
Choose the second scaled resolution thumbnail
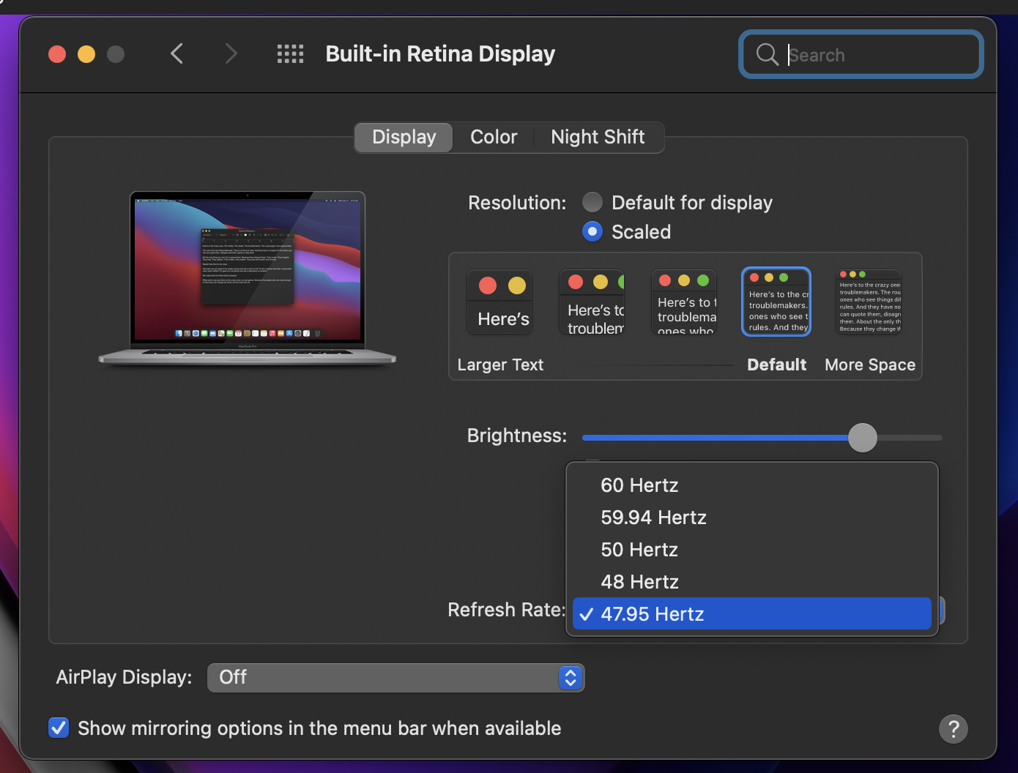point(592,302)
